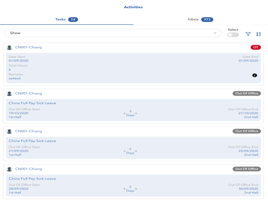Click Out Of Office badge on the 21/09/2020 card
Viewport: 268px width, 201px height.
[x=247, y=131]
